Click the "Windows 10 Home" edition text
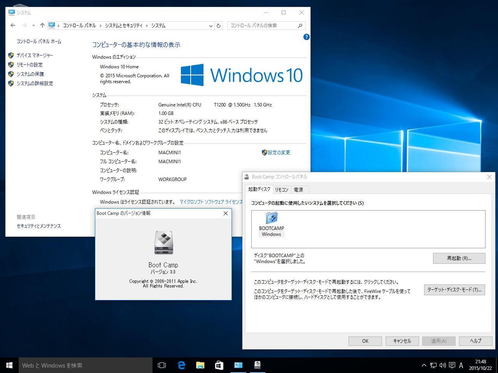The height and width of the screenshot is (373, 498). (119, 67)
